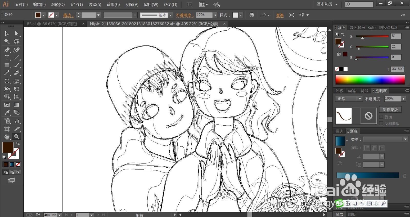Pick the Symbol Sprayer tool
Image resolution: width=410 pixels, height=217 pixels.
click(x=7, y=121)
